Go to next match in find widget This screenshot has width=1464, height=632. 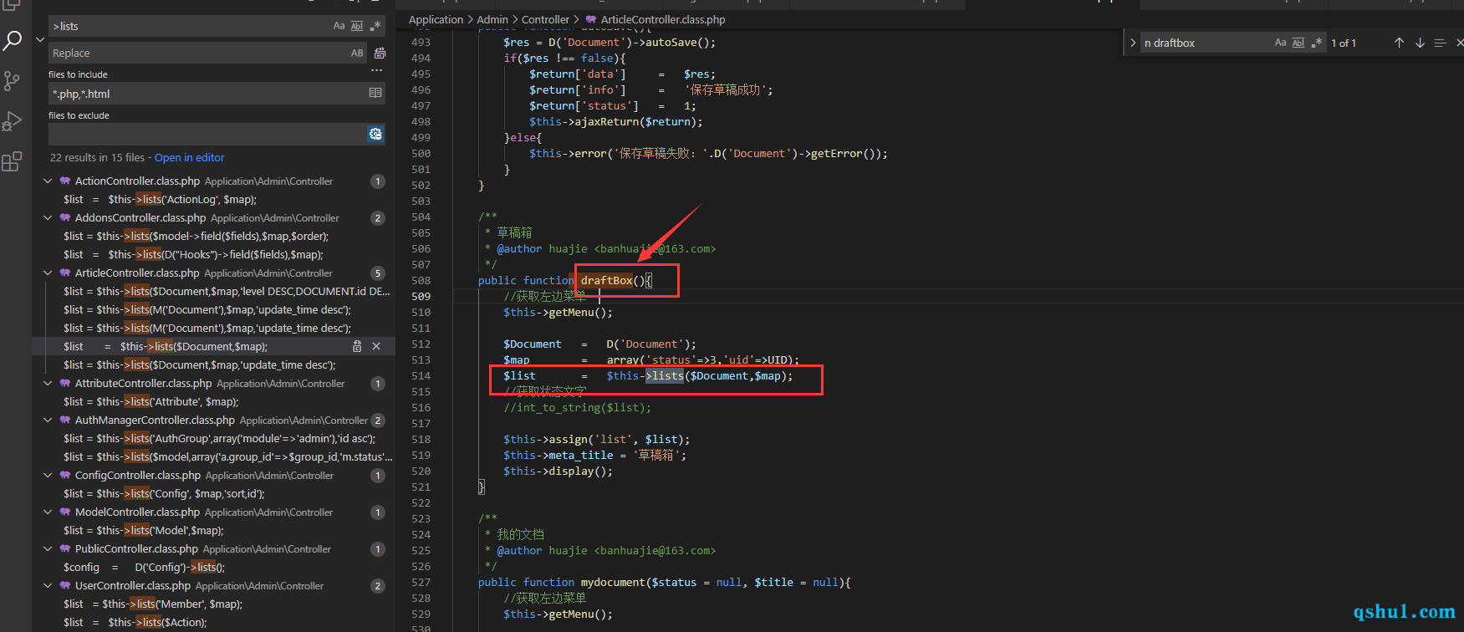(x=1420, y=43)
